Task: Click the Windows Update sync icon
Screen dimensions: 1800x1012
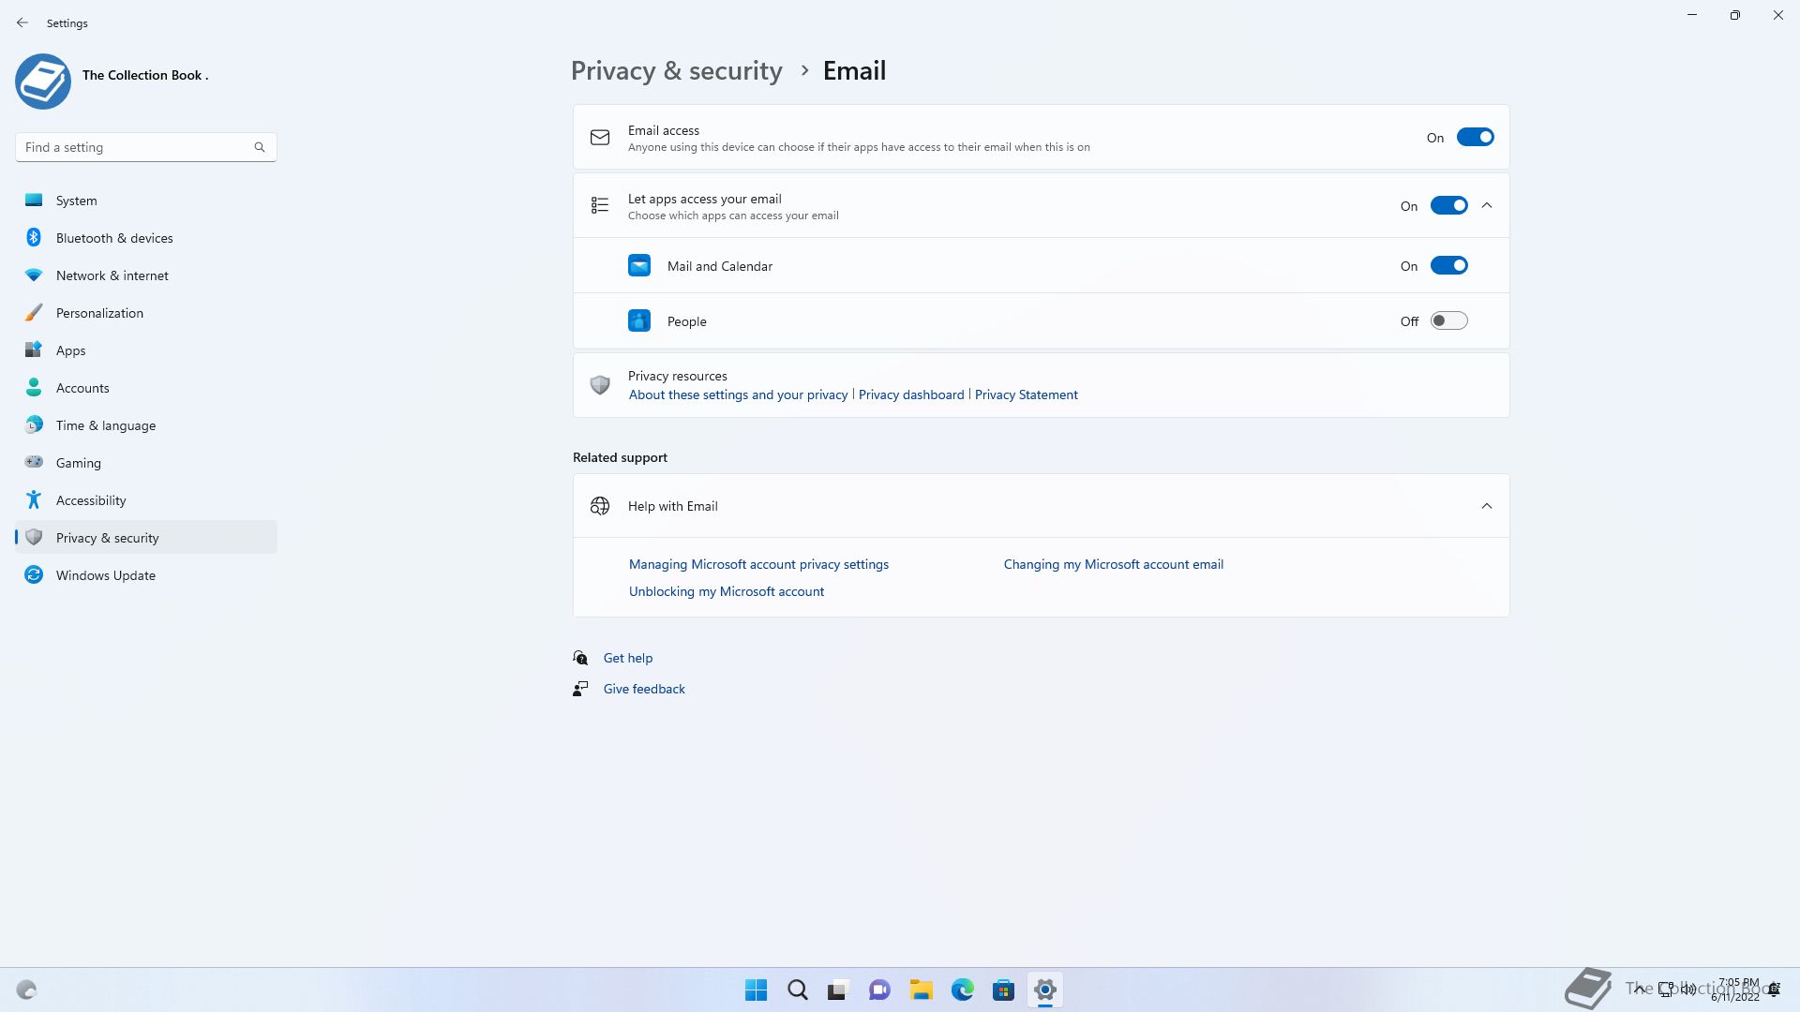Action: point(34,574)
